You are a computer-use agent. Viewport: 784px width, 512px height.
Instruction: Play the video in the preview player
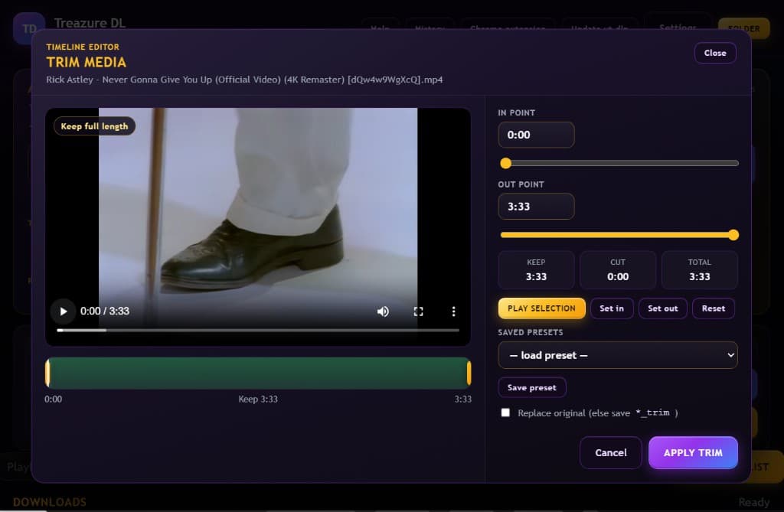63,311
